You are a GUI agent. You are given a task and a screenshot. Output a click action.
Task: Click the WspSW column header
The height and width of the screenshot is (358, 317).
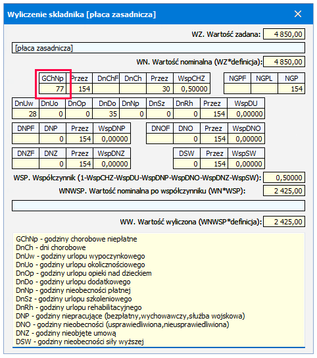click(x=246, y=153)
